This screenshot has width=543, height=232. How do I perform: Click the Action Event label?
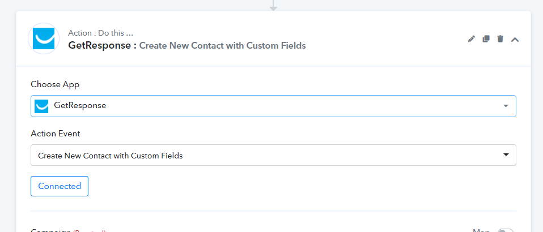pos(56,134)
